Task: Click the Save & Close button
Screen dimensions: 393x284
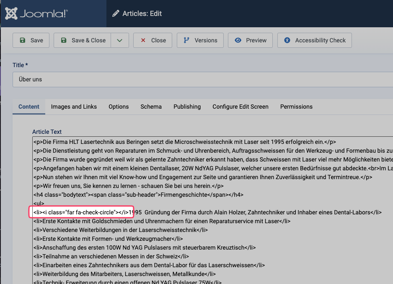Action: pyautogui.click(x=83, y=40)
